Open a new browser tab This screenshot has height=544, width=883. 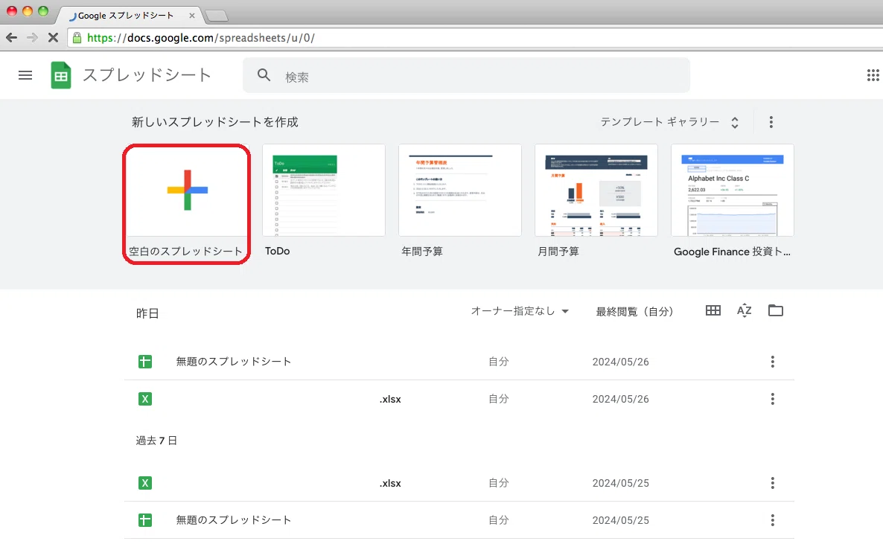pyautogui.click(x=217, y=16)
